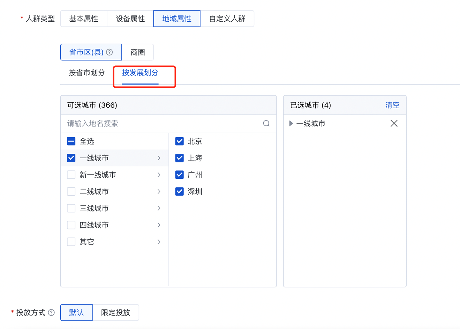
Task: Uncheck the 北京 checkbox
Action: click(x=179, y=141)
